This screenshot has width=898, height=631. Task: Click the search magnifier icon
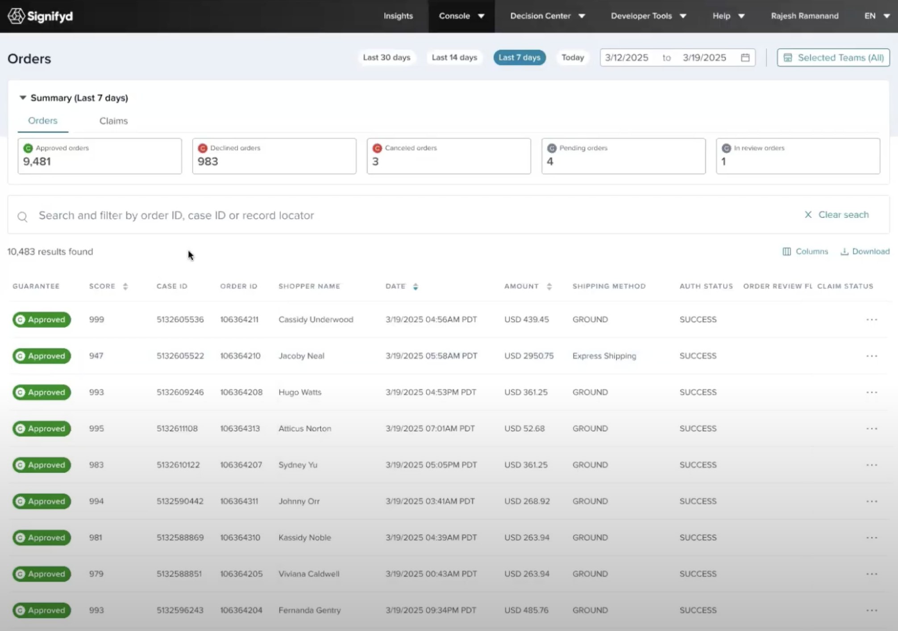point(23,217)
